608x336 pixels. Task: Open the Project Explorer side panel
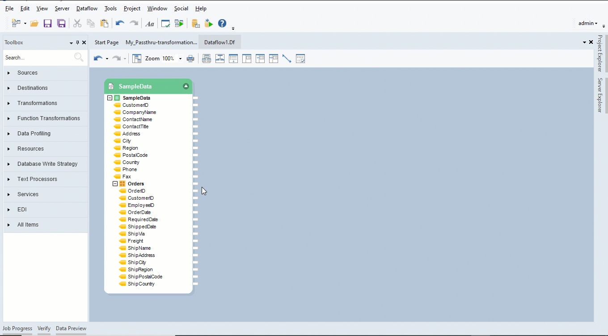pos(600,53)
